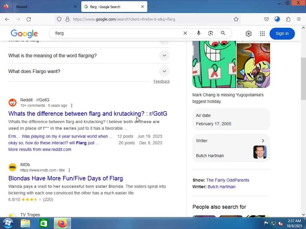This screenshot has width=306, height=229.
Task: Open the Firefox hamburger menu
Action: click(x=299, y=19)
